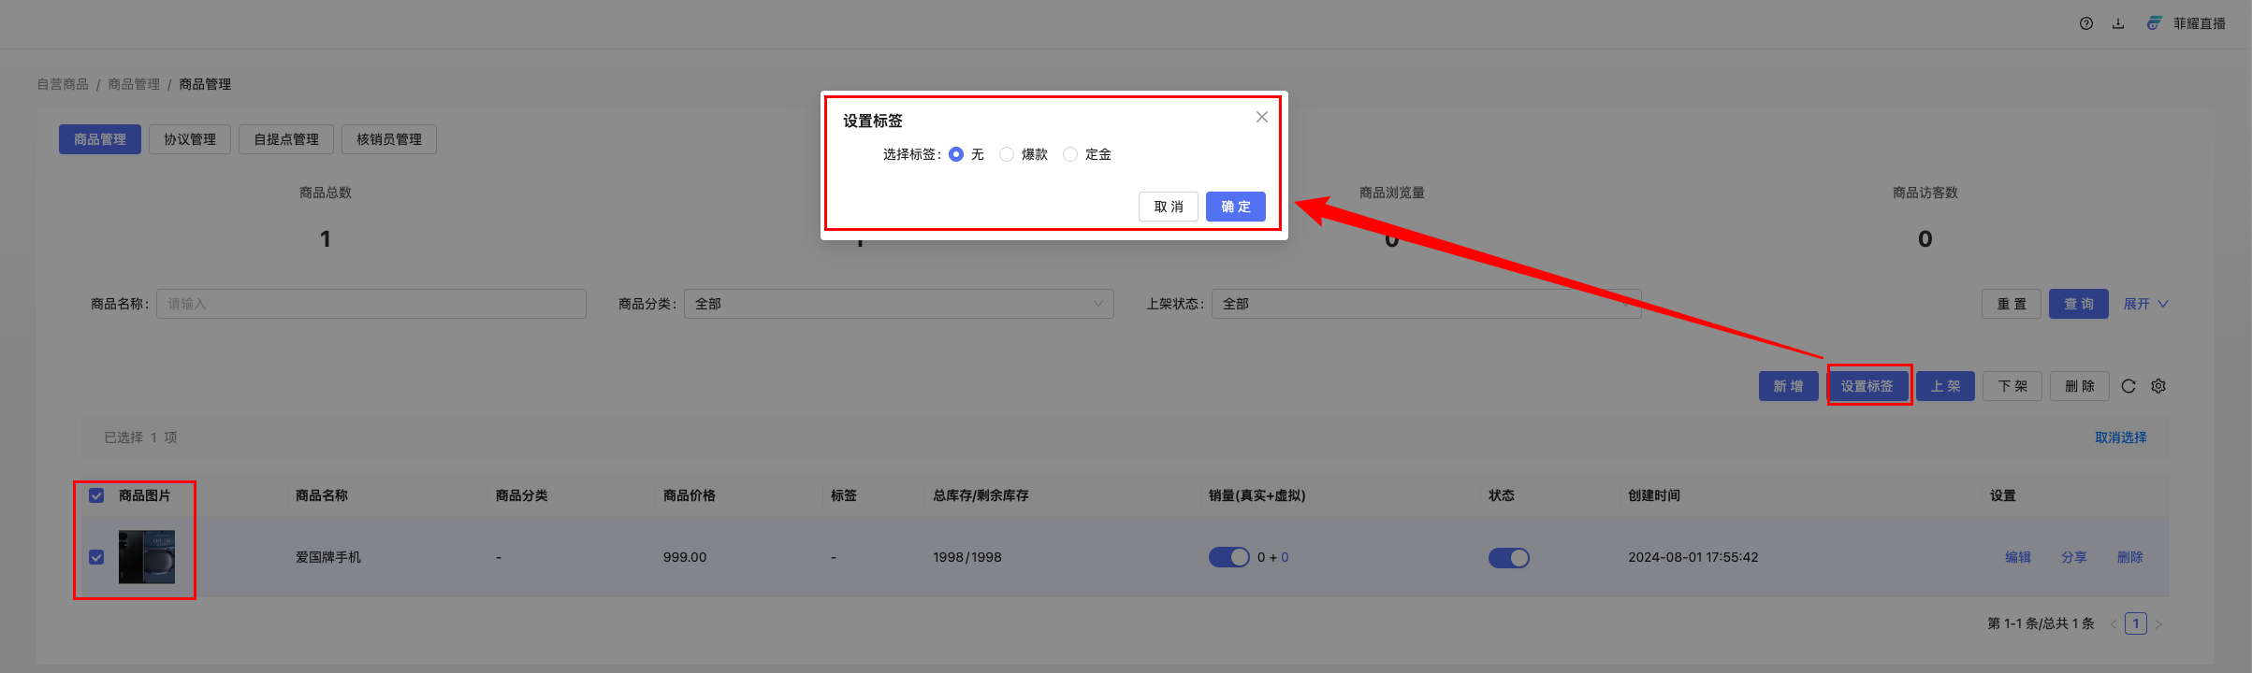The height and width of the screenshot is (673, 2252).
Task: Click the 取消选择 link
Action: [2120, 437]
